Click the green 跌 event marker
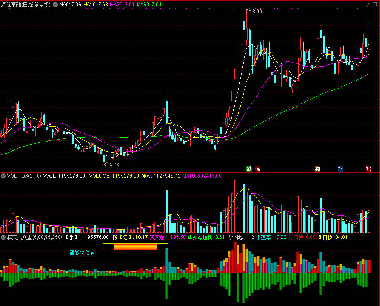The height and width of the screenshot is (306, 380). [x=249, y=169]
